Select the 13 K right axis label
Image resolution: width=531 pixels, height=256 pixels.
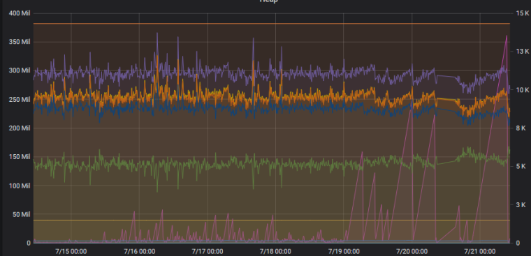pos(522,52)
